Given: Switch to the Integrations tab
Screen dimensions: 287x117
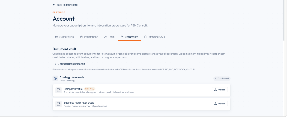Looking at the screenshot, I should click(89, 37).
